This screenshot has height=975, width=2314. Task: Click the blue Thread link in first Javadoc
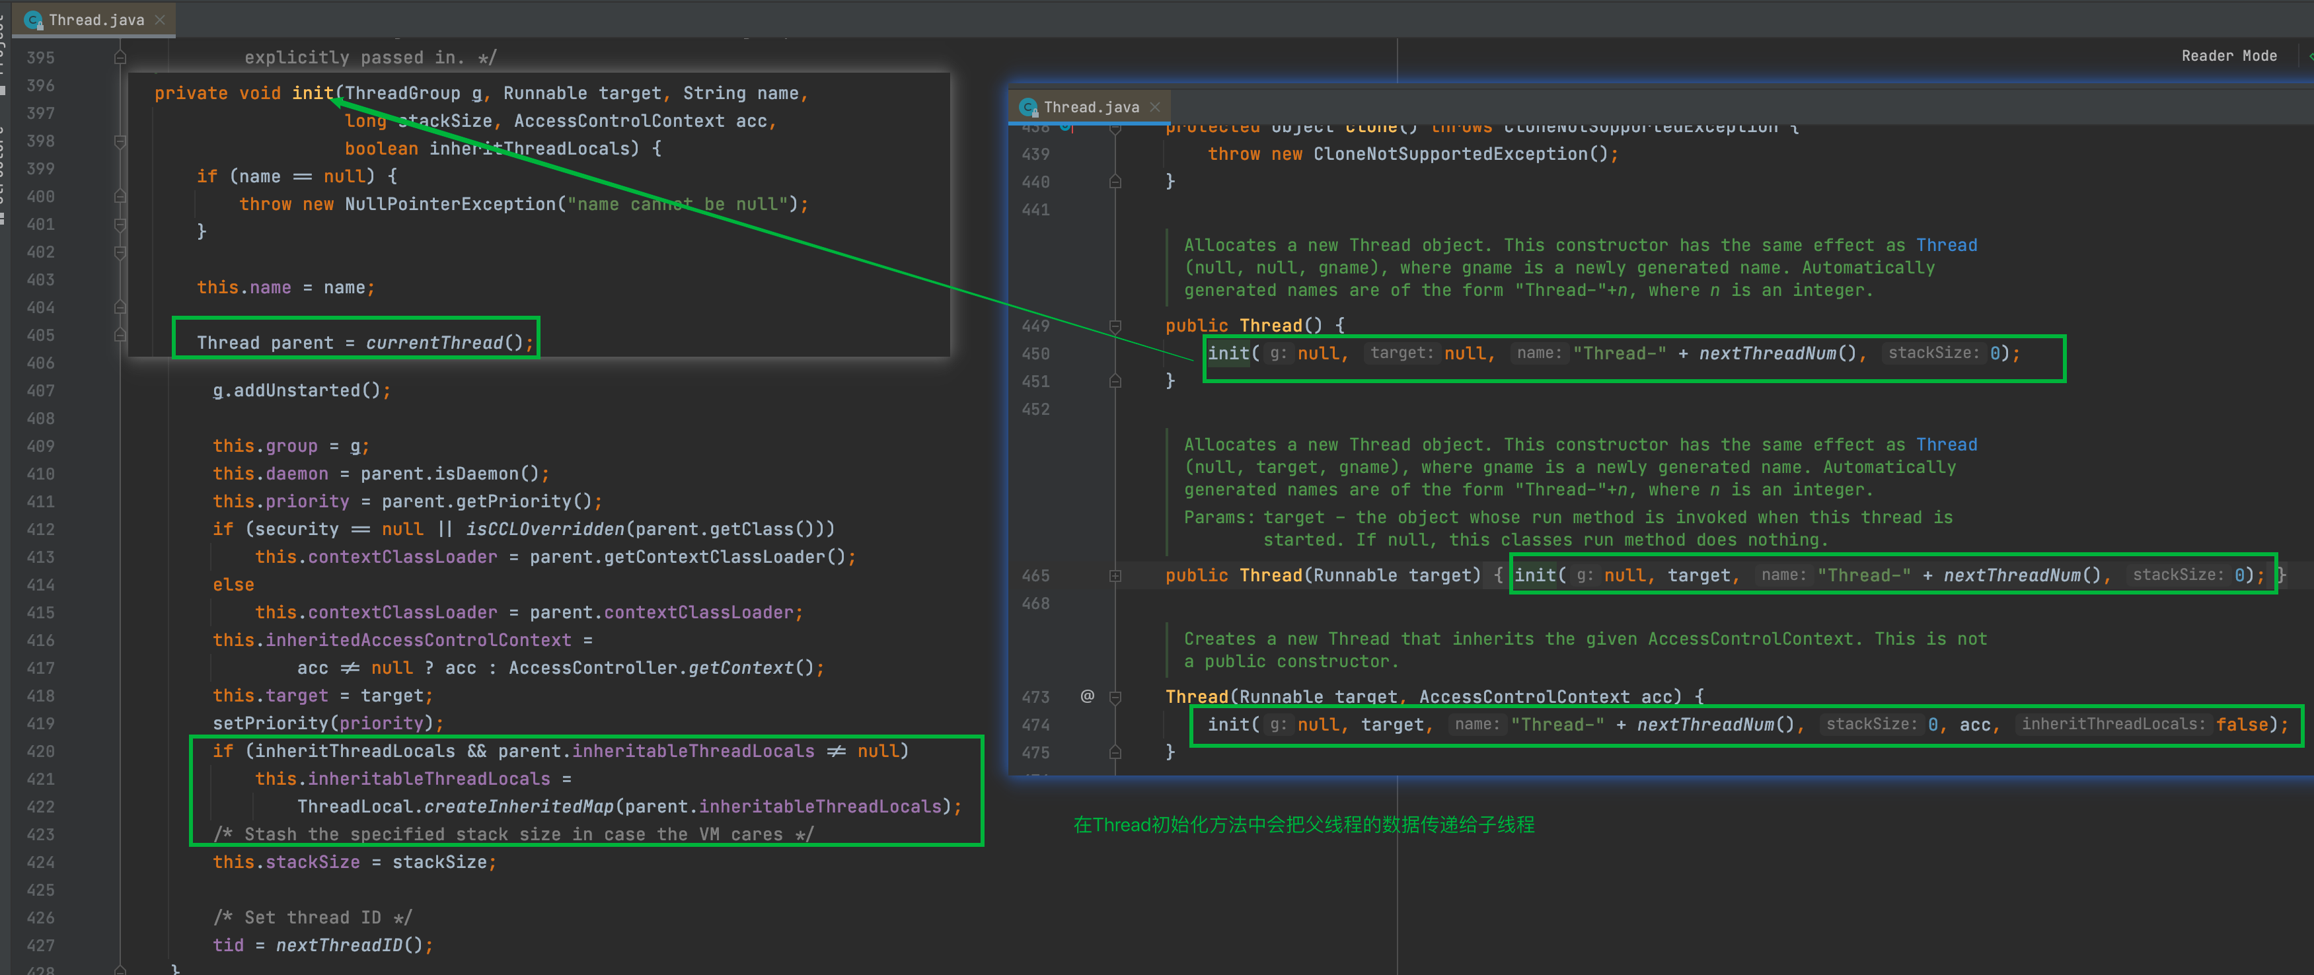click(1946, 245)
